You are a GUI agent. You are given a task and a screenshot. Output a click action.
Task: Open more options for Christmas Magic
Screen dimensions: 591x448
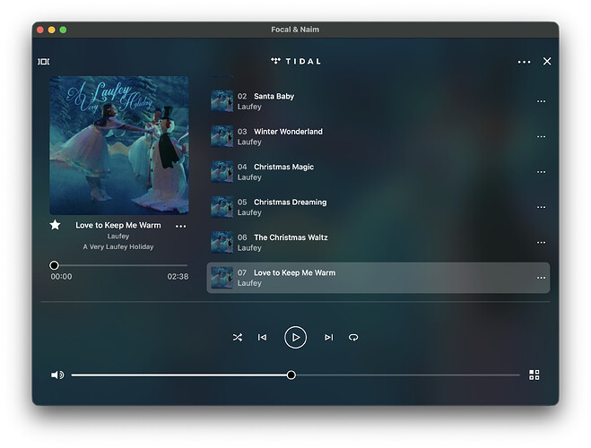541,172
